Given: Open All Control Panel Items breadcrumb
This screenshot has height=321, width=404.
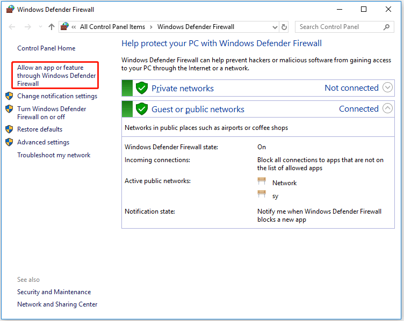Looking at the screenshot, I should [112, 27].
